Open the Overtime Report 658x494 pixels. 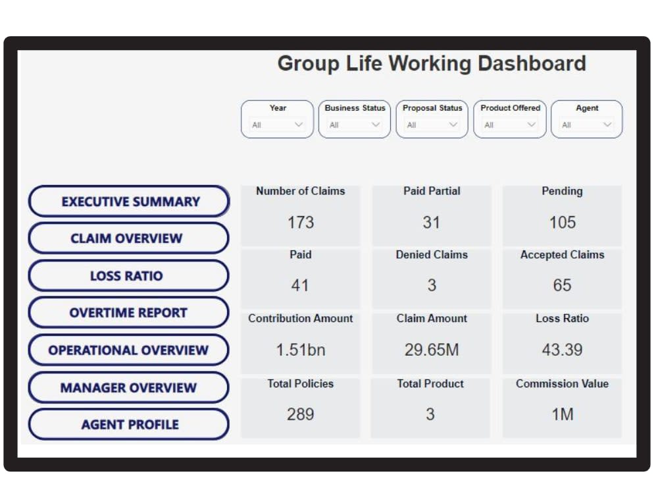tap(129, 312)
